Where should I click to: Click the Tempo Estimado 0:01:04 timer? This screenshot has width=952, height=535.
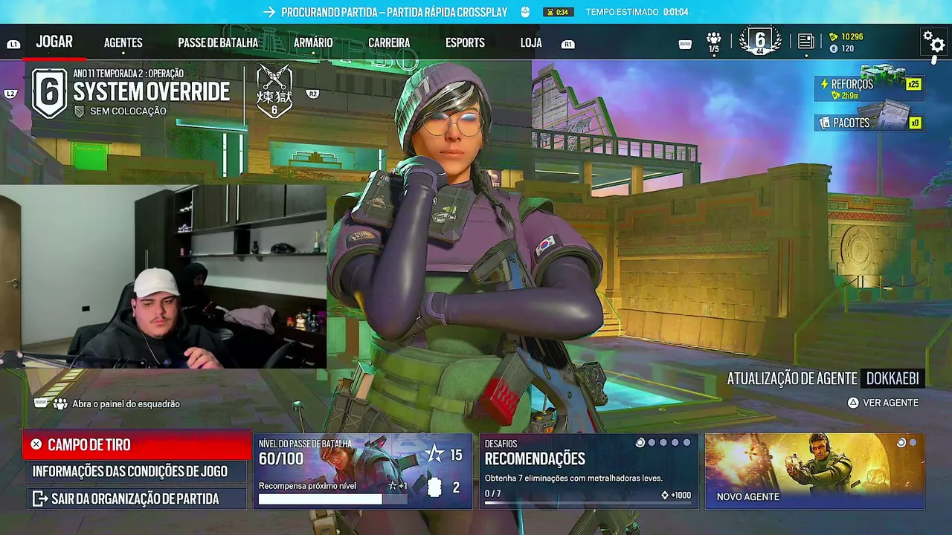(x=637, y=12)
